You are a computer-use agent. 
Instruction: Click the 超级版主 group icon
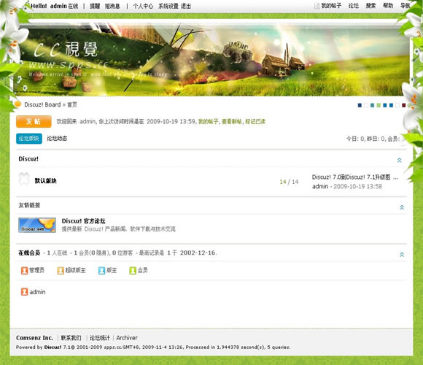click(61, 271)
